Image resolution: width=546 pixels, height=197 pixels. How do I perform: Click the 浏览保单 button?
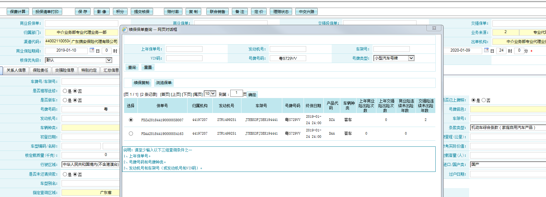164,83
